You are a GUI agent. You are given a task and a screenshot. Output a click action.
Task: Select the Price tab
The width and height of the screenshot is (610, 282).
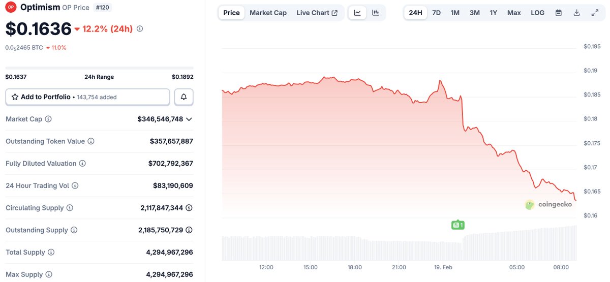tap(231, 13)
